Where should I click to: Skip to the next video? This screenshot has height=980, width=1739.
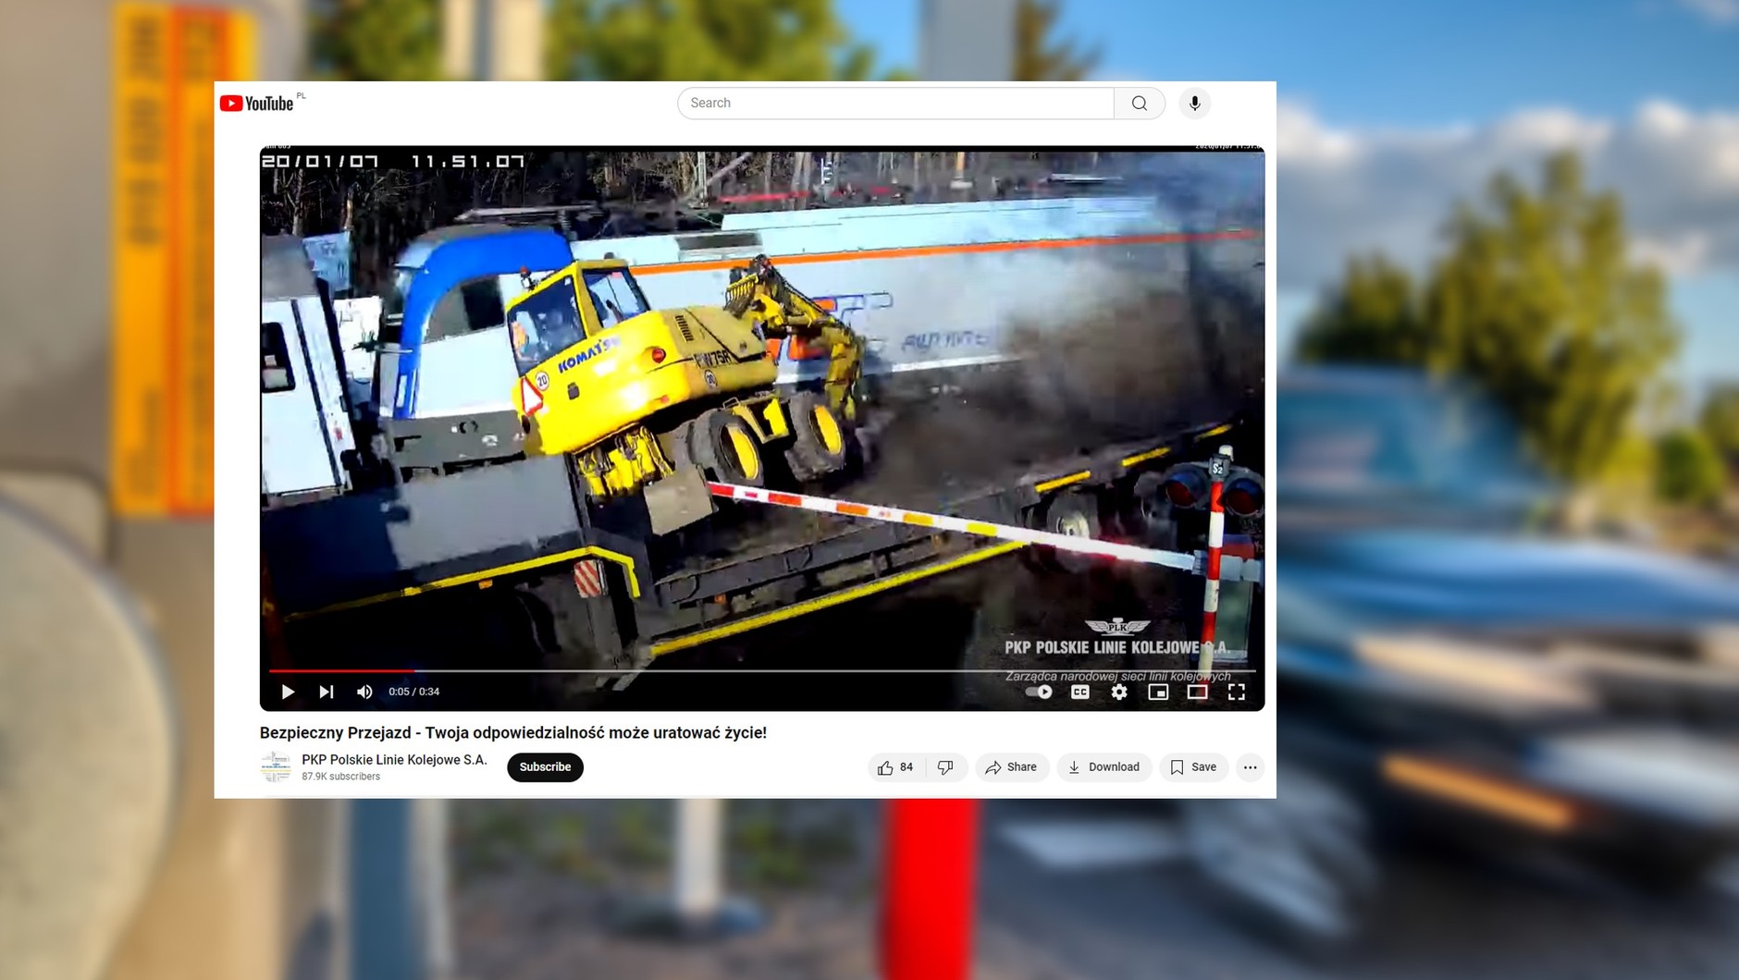point(327,692)
